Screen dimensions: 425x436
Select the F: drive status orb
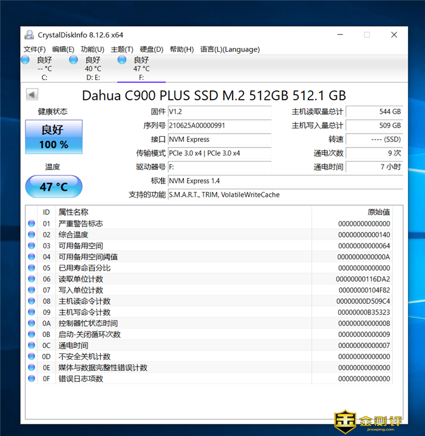tap(122, 60)
